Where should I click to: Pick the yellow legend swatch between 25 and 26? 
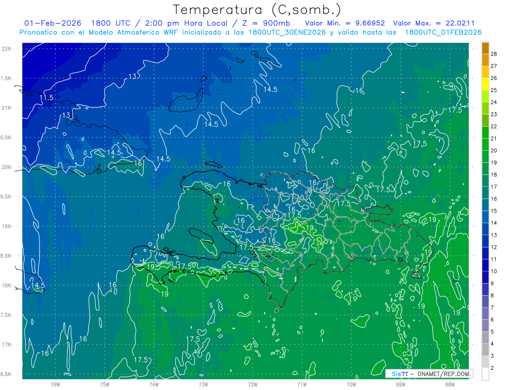(486, 84)
